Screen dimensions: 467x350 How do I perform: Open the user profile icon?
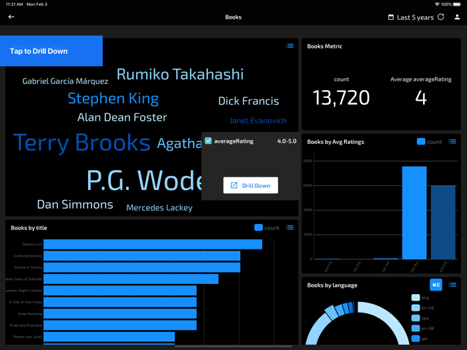(457, 17)
